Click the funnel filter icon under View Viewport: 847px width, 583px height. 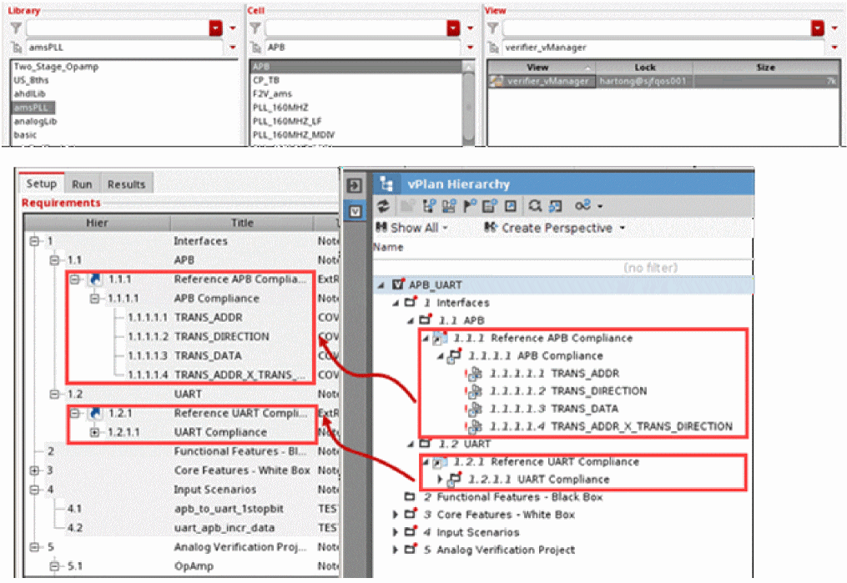pos(492,28)
